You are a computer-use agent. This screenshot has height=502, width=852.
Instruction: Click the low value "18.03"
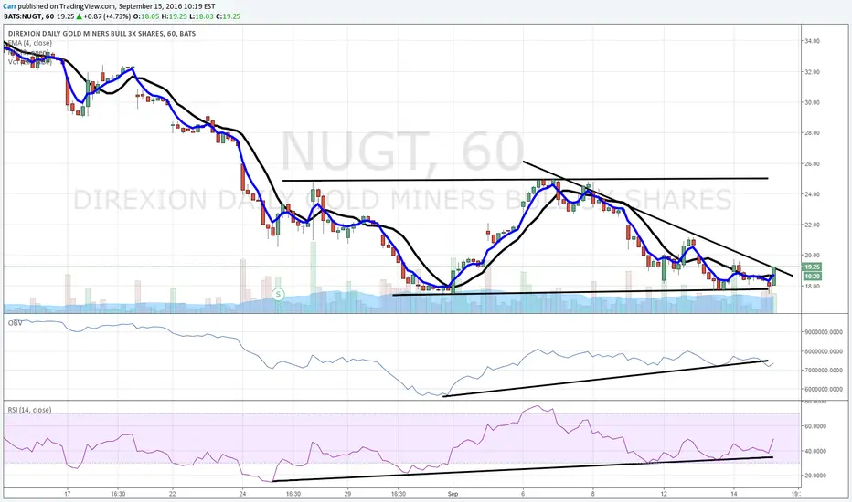tap(206, 16)
